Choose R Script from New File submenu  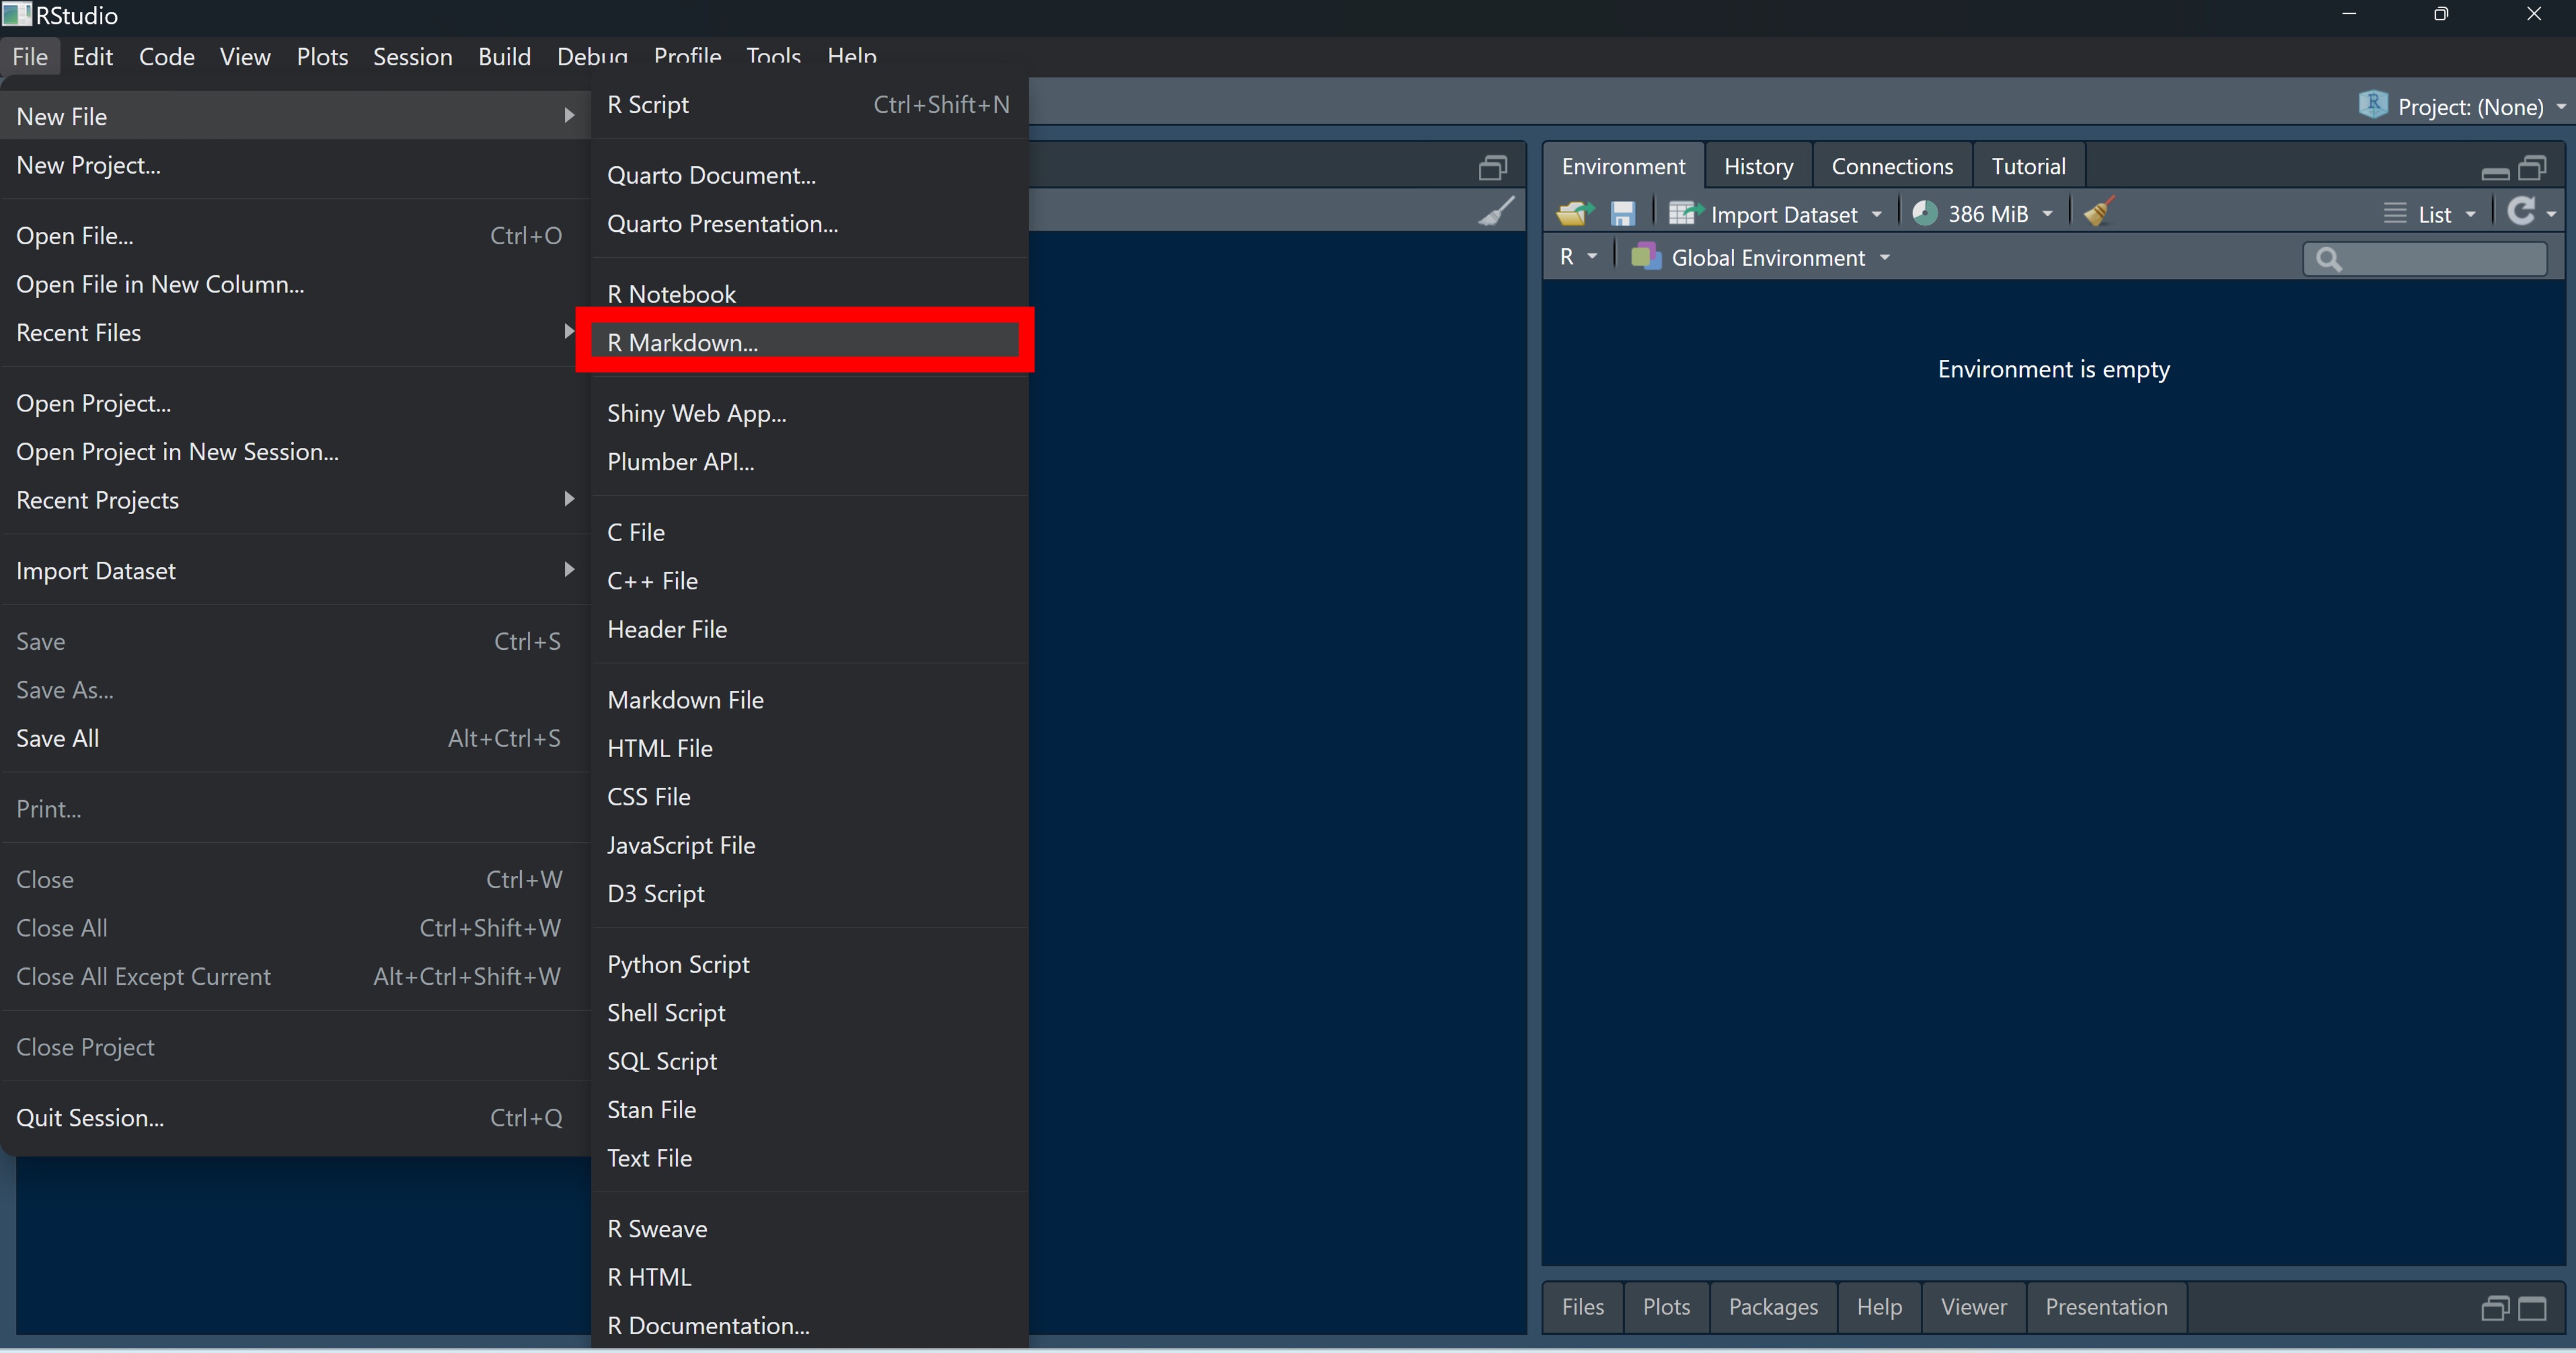809,104
